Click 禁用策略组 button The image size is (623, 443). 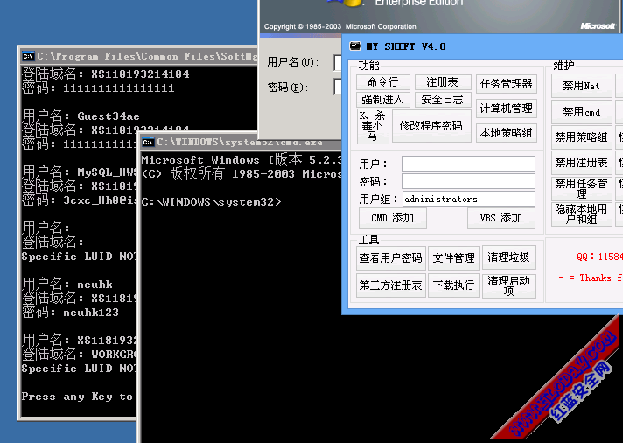pos(581,137)
